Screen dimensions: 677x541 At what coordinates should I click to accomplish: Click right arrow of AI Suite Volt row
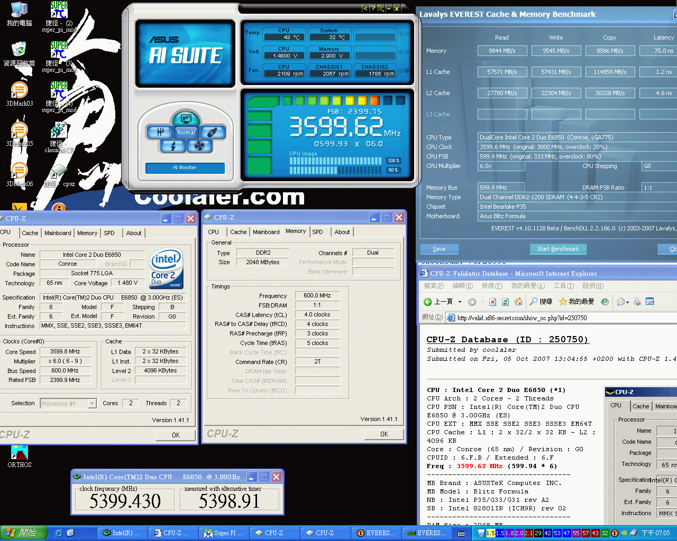point(406,52)
